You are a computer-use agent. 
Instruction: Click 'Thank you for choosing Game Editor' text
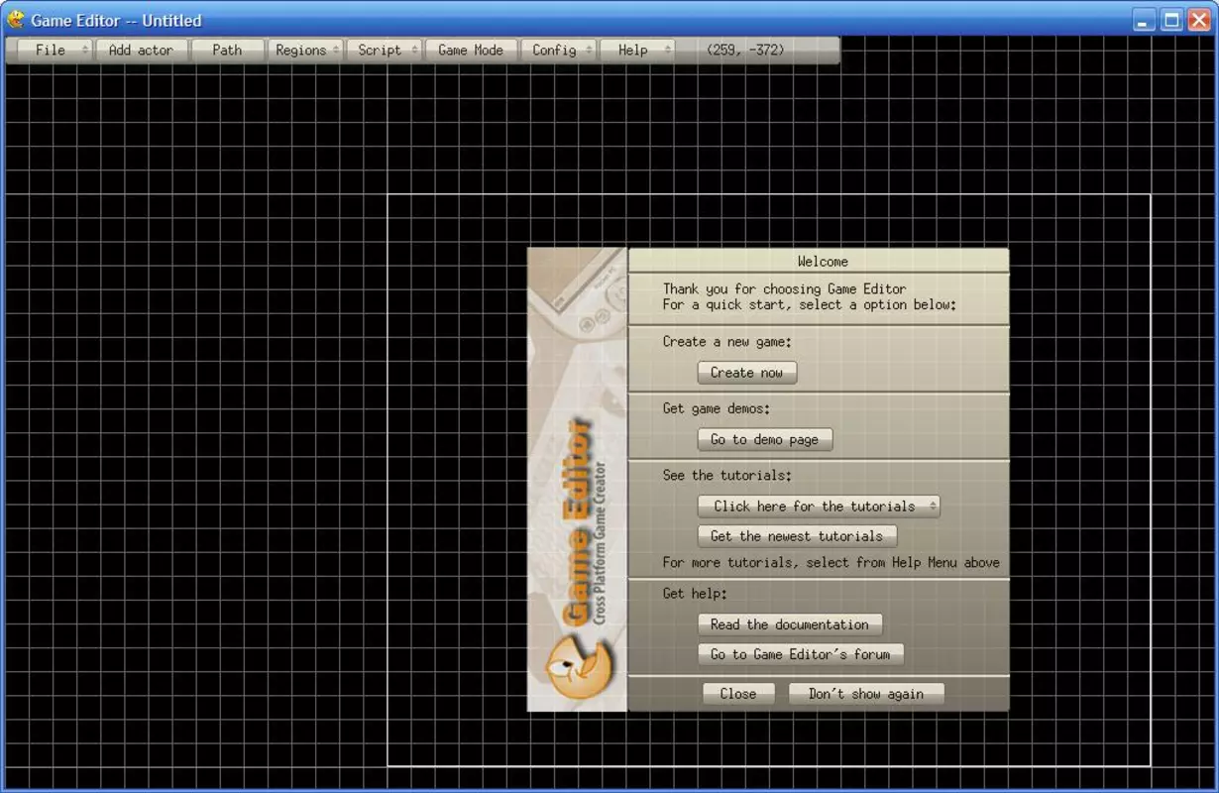[785, 289]
